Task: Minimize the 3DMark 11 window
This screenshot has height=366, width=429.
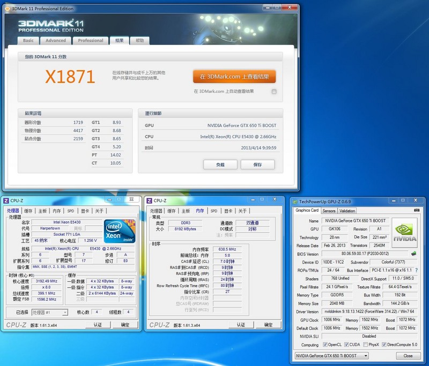Action: point(267,8)
